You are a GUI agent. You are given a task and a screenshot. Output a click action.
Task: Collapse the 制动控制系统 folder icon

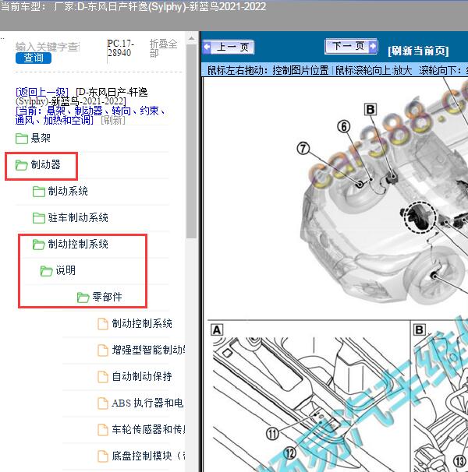coord(38,244)
